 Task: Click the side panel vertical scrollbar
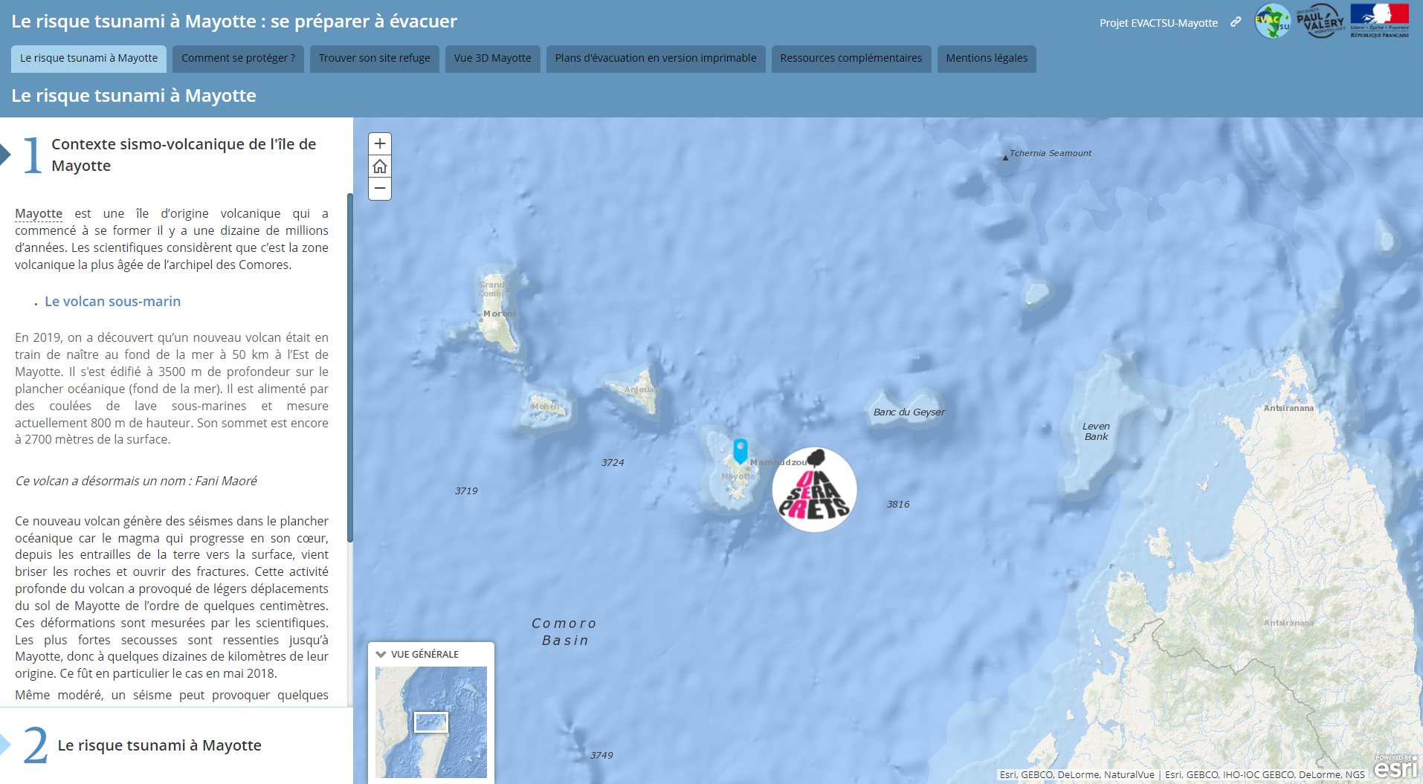349,367
